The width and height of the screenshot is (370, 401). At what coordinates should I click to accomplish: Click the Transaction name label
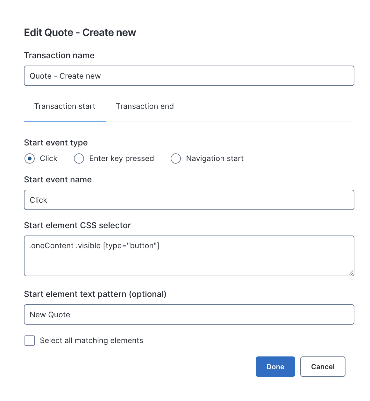59,55
